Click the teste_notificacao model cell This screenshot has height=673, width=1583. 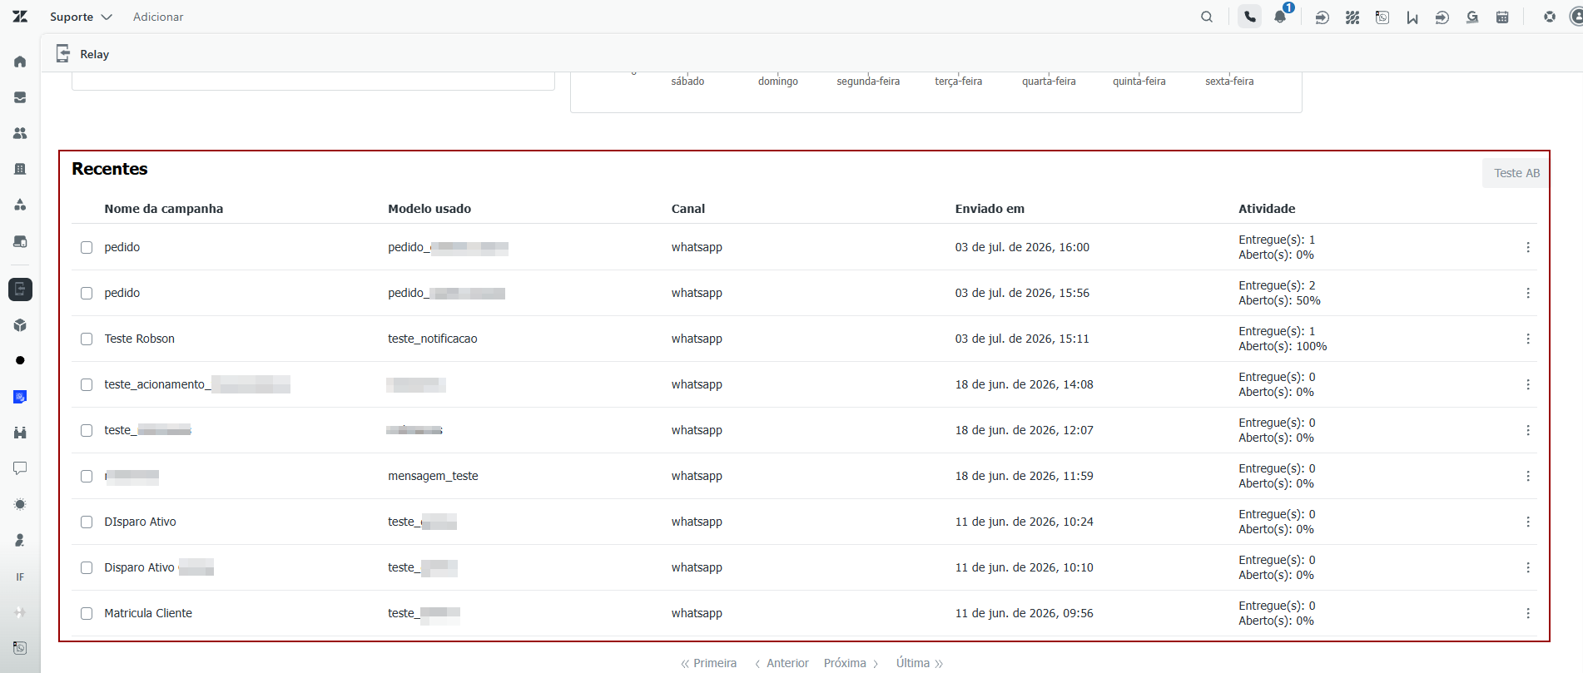[433, 339]
